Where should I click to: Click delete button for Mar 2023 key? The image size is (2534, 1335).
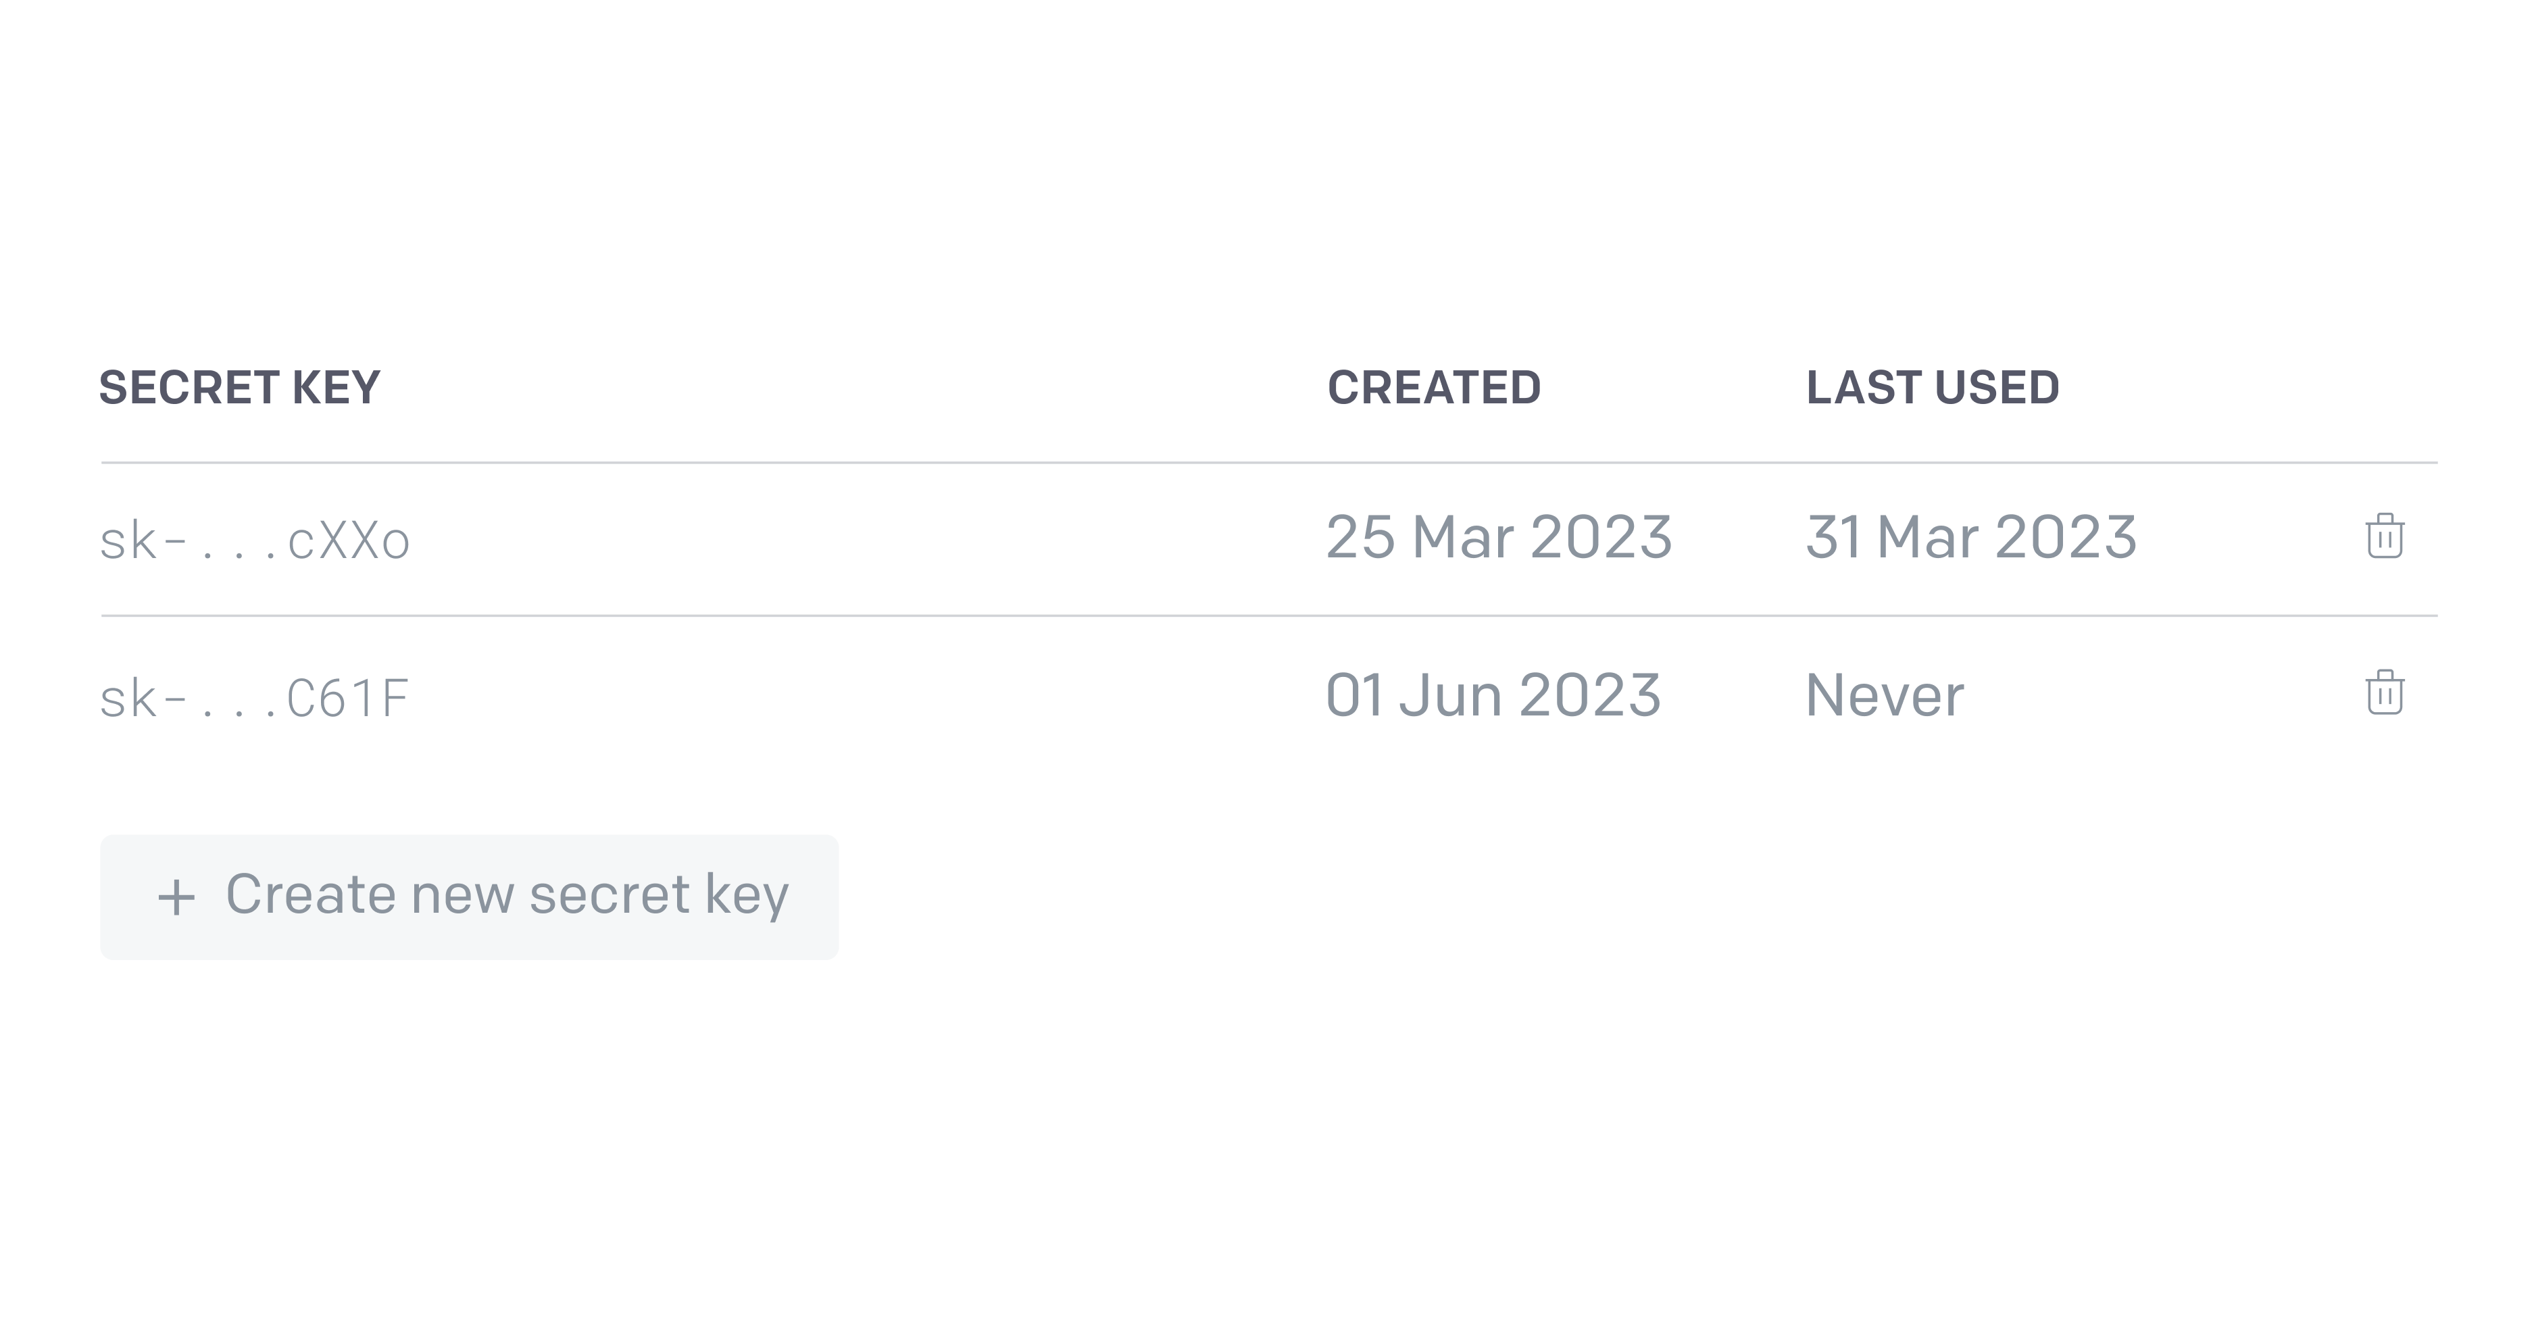click(2385, 536)
